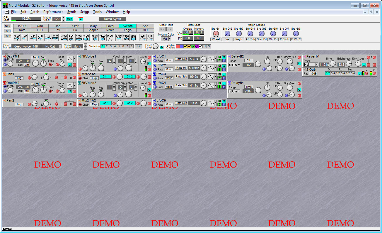Click the Src Gr5 morph knob
The width and height of the screenshot is (382, 233).
coord(262,33)
